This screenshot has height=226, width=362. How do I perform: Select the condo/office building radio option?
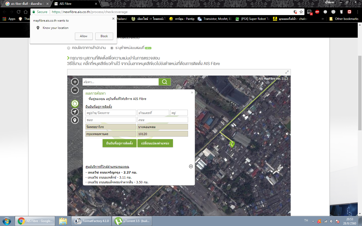69,48
